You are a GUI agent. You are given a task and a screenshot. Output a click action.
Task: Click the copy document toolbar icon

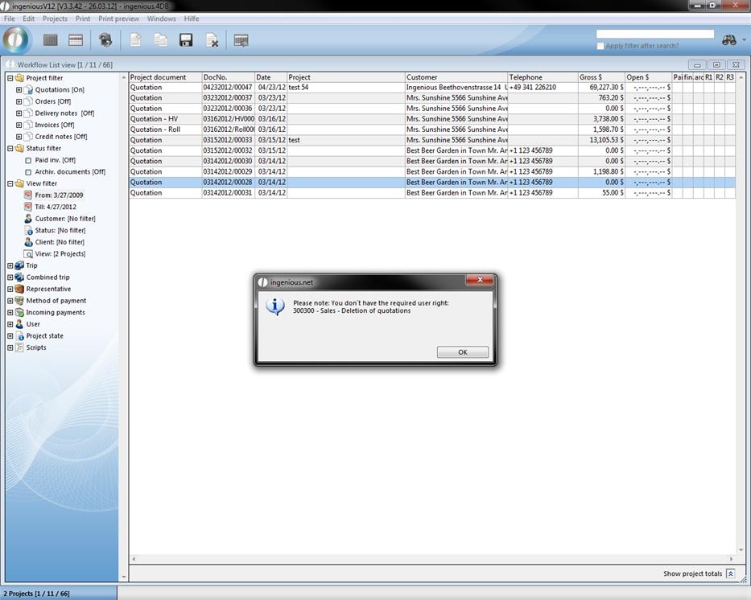[161, 40]
